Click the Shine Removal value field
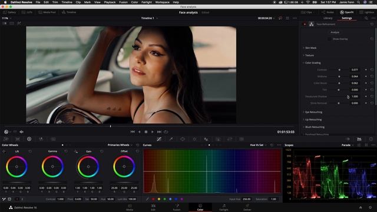This screenshot has height=212, width=377. [x=355, y=103]
